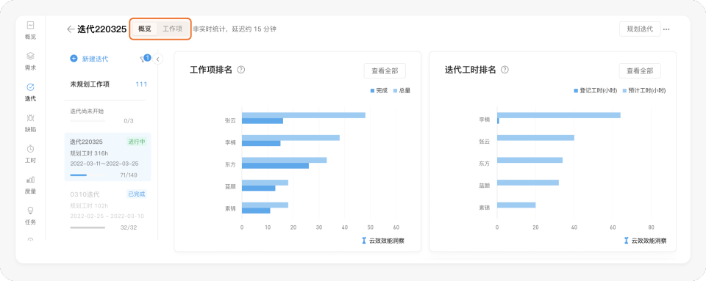Viewport: 706px width, 281px height.
Task: Select the 迭代220325 iteration card
Action: (x=107, y=157)
